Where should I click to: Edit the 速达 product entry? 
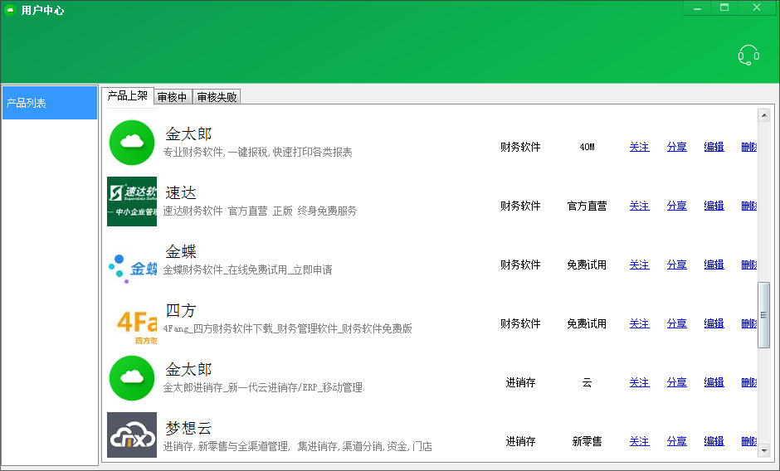[714, 206]
